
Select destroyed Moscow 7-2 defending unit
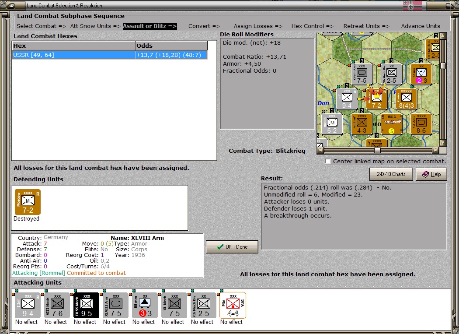click(x=28, y=202)
